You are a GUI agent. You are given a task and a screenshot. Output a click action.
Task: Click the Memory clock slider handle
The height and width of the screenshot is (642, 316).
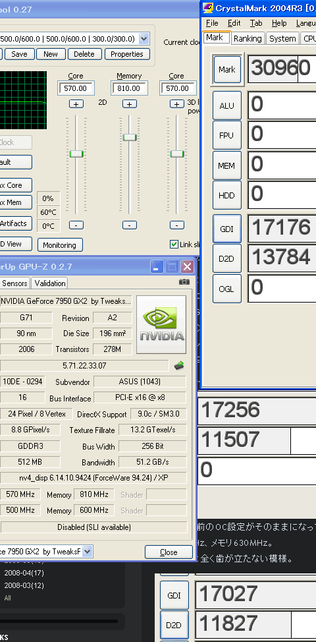pyautogui.click(x=130, y=137)
